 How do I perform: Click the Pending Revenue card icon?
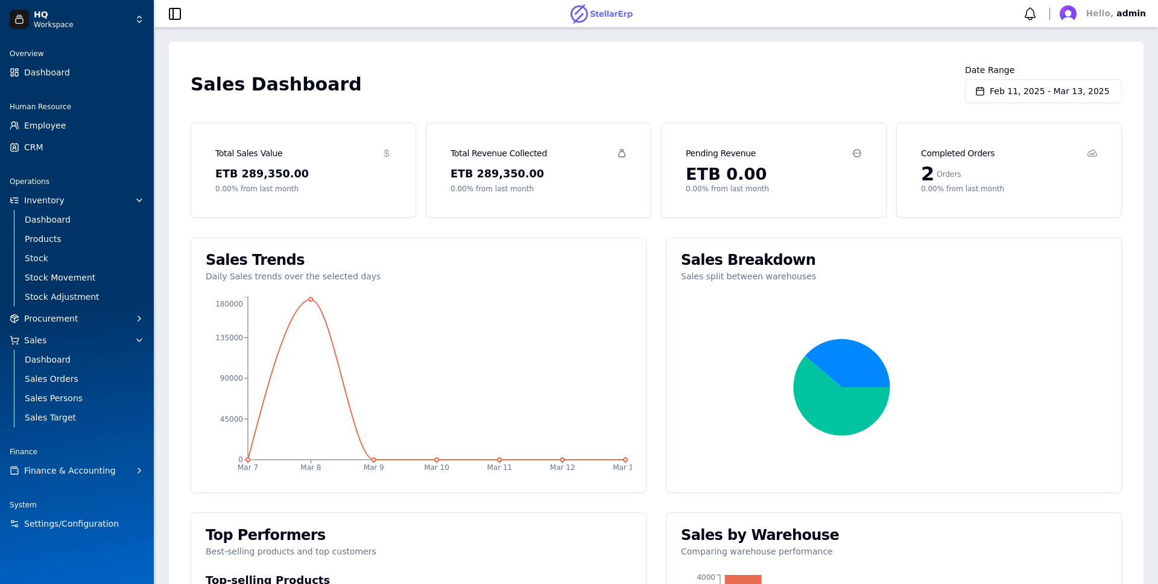tap(856, 153)
